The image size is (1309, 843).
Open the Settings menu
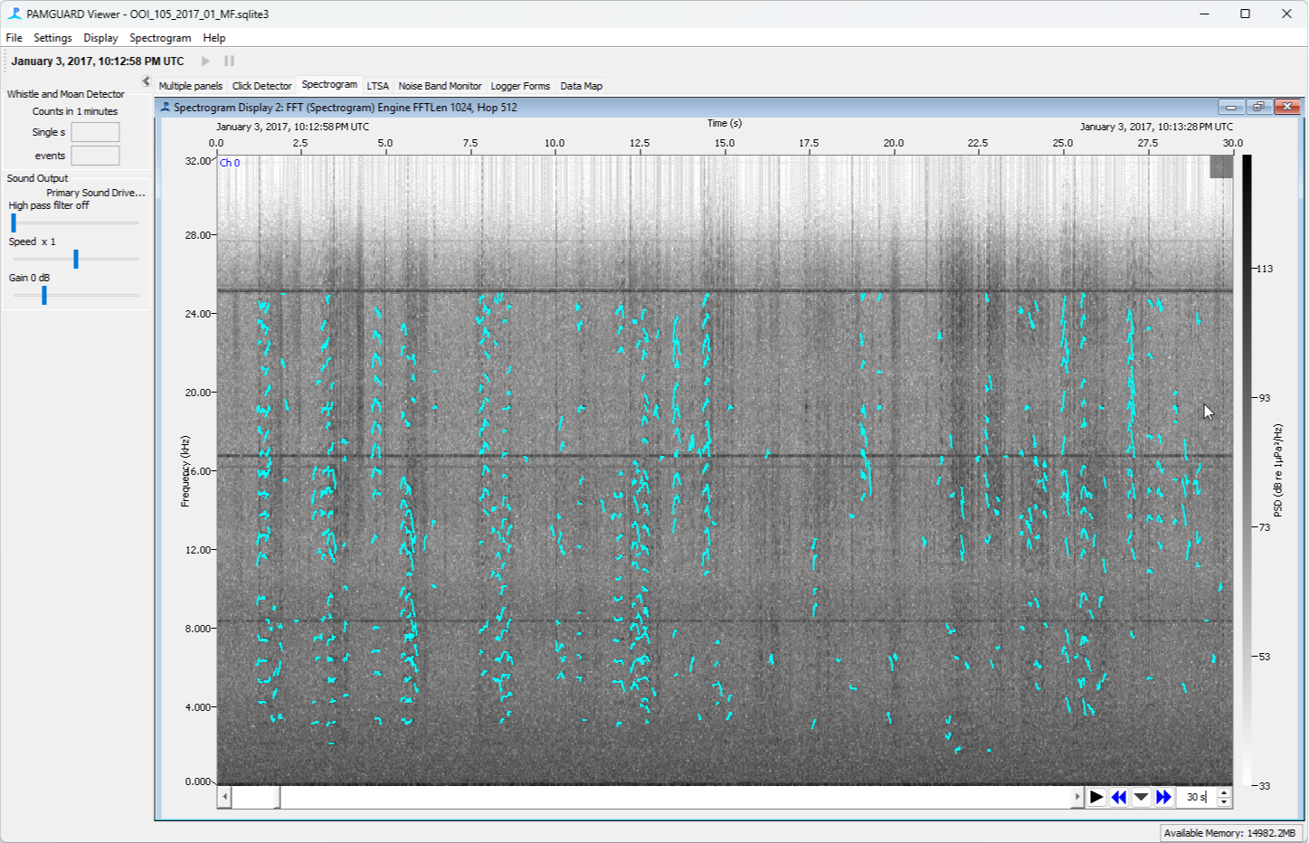[x=52, y=38]
